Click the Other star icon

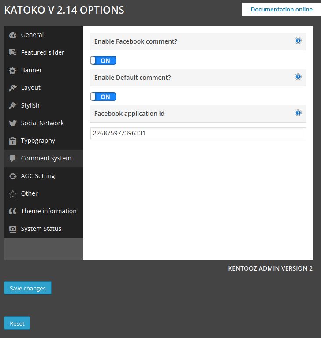pos(13,194)
